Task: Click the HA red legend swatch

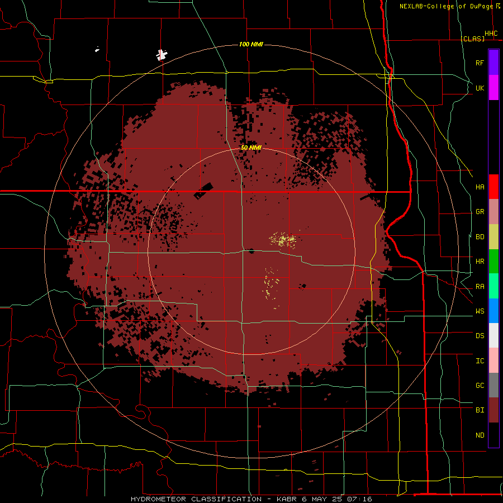Action: point(493,187)
